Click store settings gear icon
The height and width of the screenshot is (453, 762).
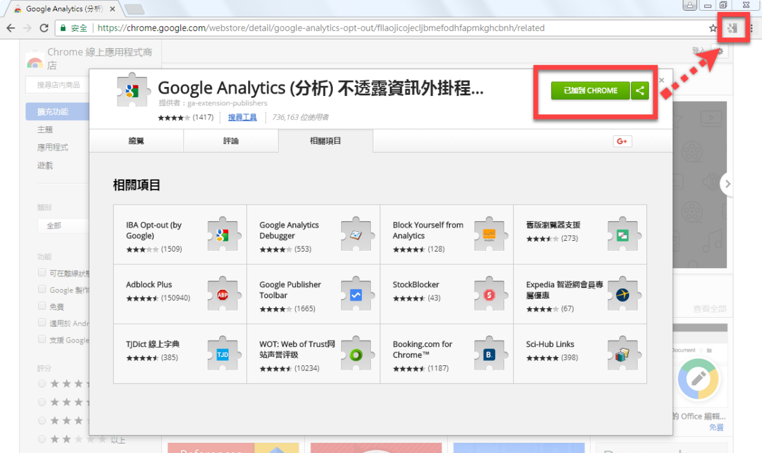tap(721, 51)
